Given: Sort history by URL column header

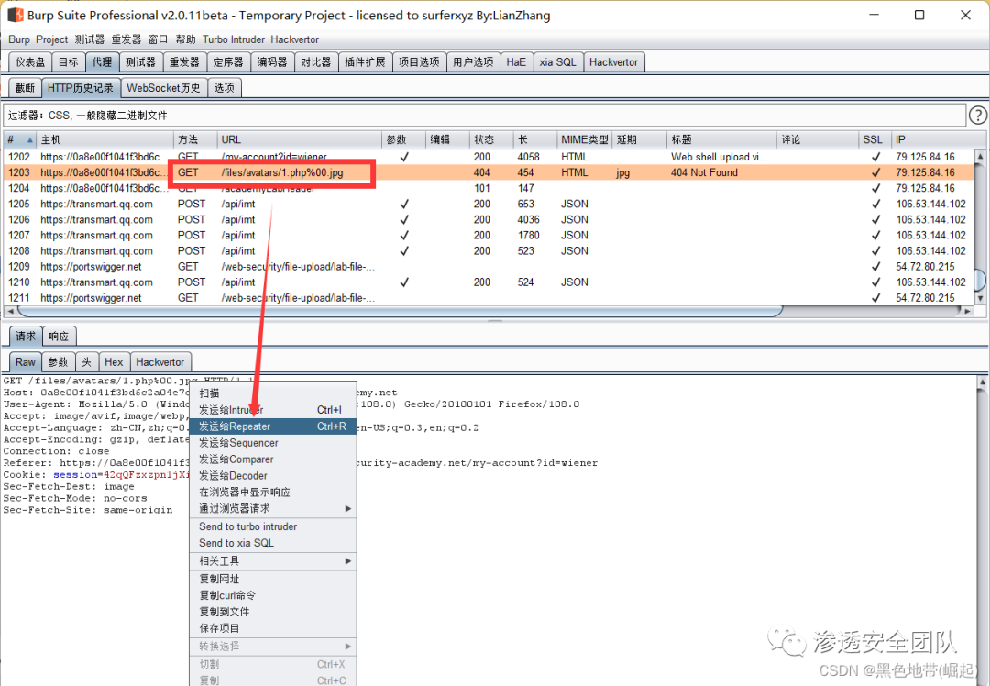Looking at the screenshot, I should [299, 139].
